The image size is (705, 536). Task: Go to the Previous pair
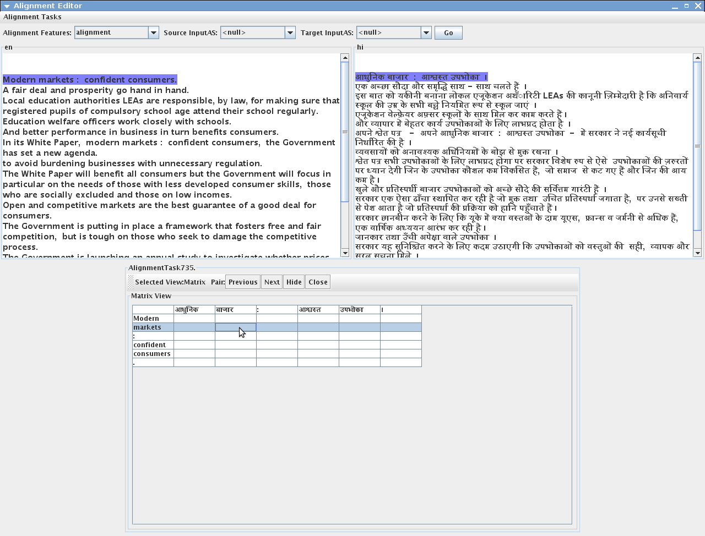click(x=243, y=282)
